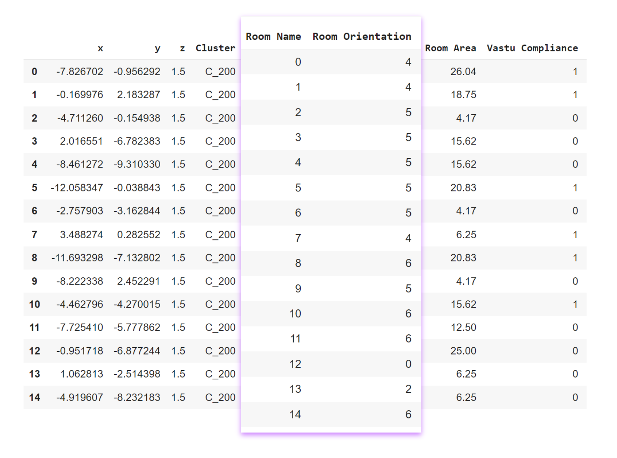This screenshot has width=617, height=458.
Task: Click Room Orientation value 0 for room 12
Action: click(x=408, y=364)
